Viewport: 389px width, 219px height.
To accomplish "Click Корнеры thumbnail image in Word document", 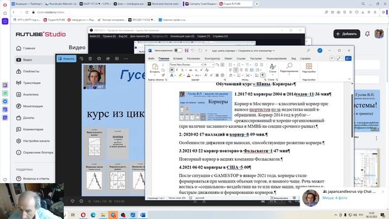I will (x=205, y=106).
